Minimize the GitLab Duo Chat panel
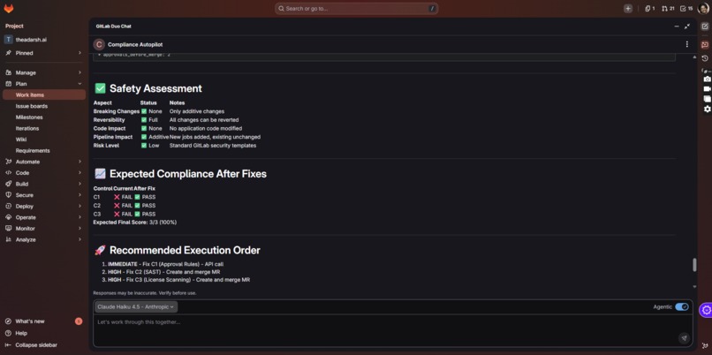The height and width of the screenshot is (355, 712). [x=677, y=26]
